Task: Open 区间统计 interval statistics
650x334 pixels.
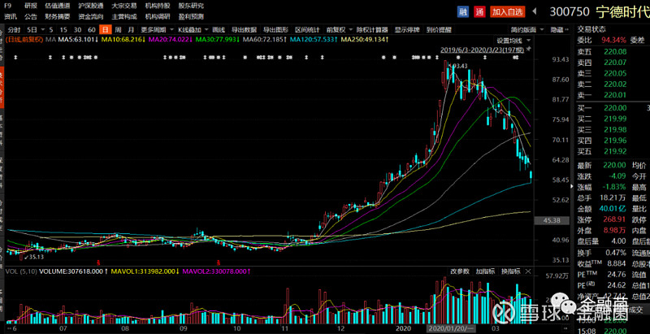Action: point(308,30)
